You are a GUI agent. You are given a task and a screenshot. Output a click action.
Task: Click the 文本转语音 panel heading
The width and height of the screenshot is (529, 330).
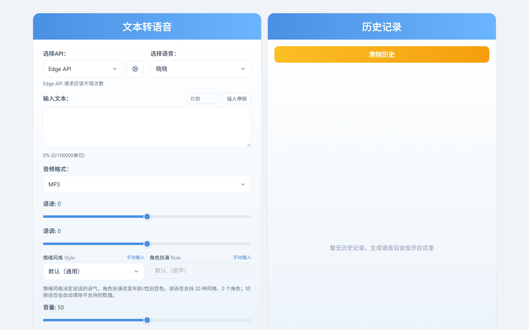click(x=147, y=27)
